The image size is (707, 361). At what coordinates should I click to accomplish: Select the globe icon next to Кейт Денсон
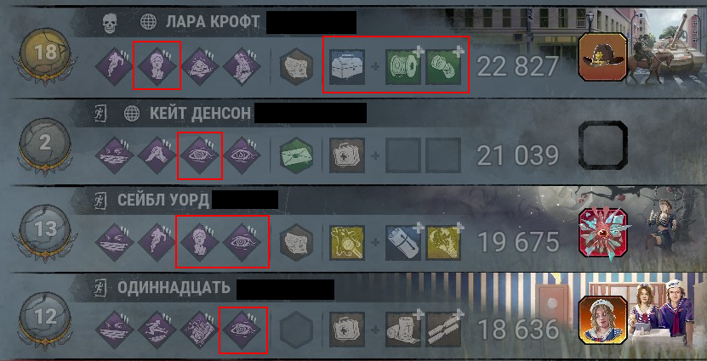pos(131,113)
